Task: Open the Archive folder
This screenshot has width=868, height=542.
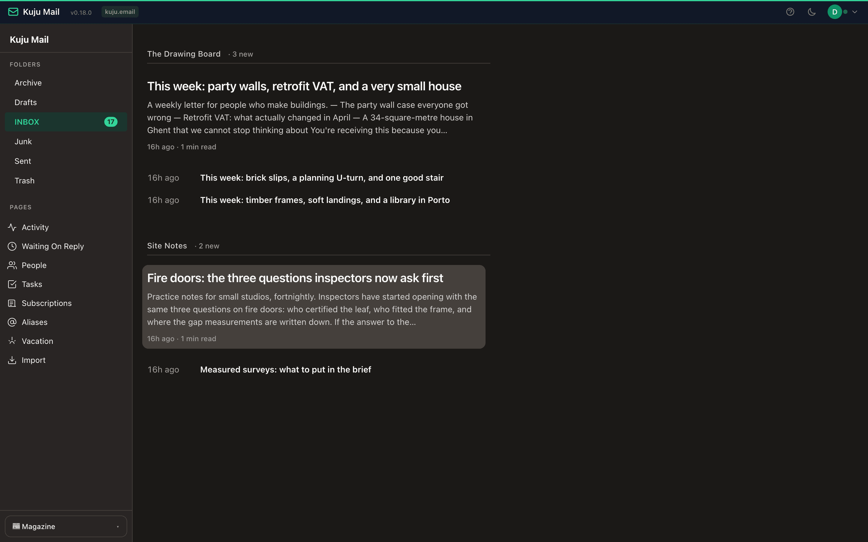Action: pos(66,83)
